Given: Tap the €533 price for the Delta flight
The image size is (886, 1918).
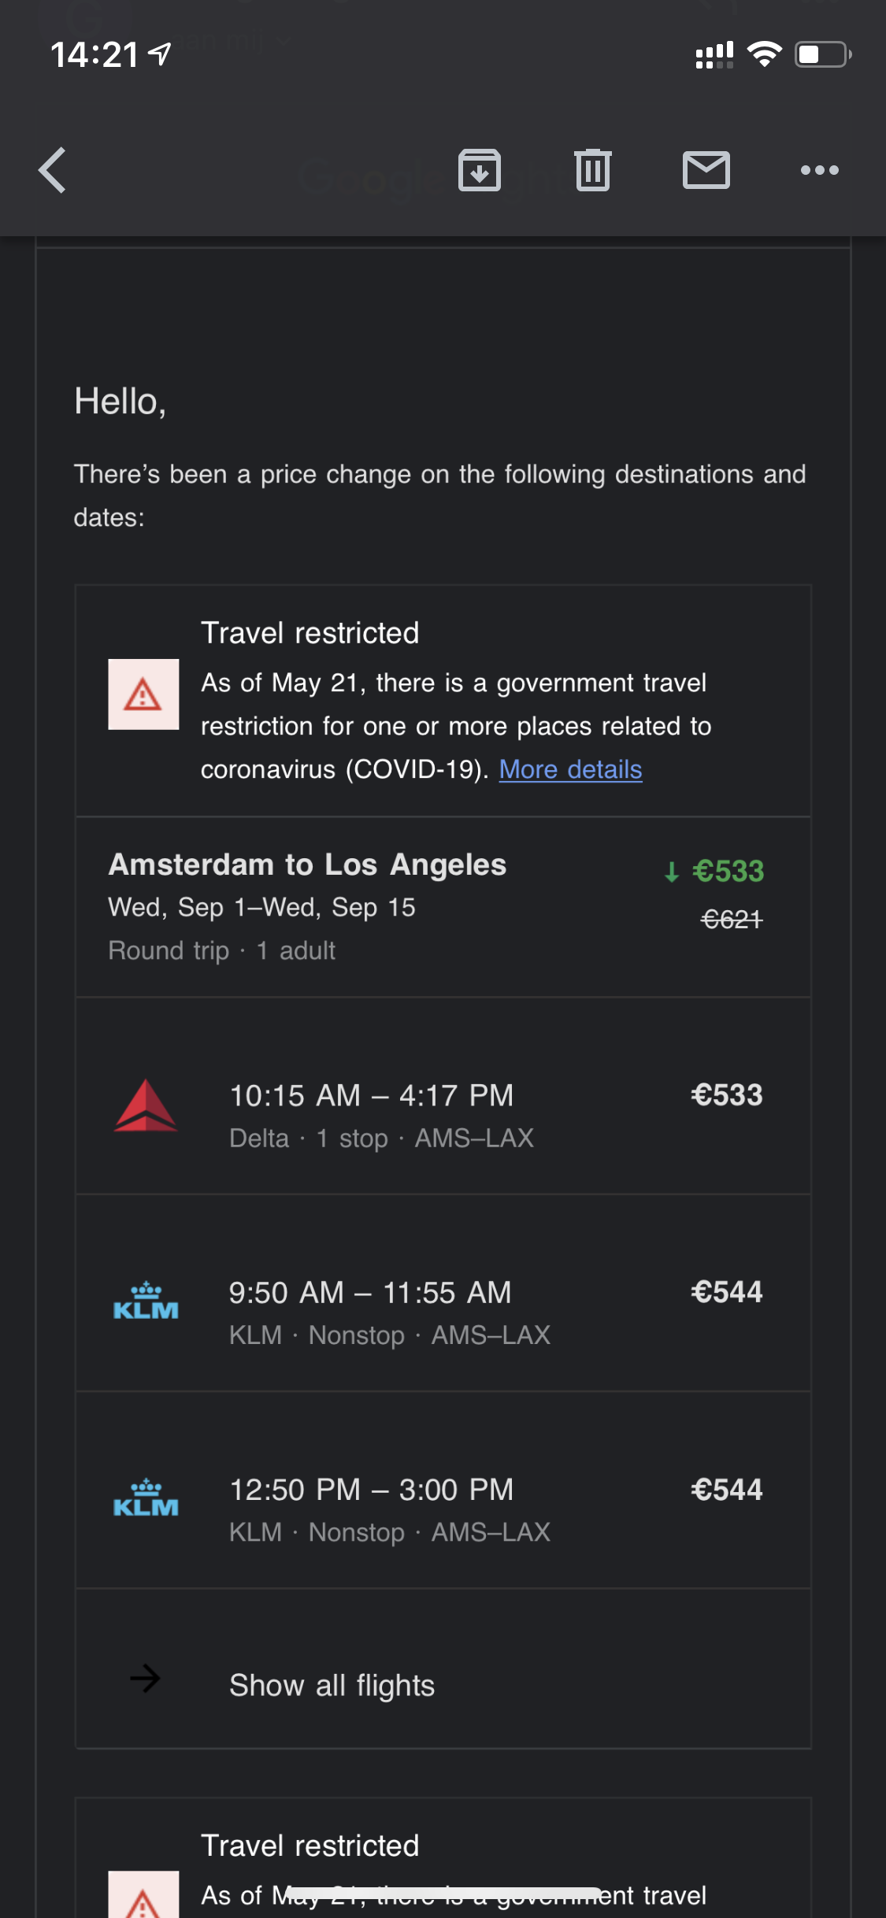Looking at the screenshot, I should point(726,1095).
